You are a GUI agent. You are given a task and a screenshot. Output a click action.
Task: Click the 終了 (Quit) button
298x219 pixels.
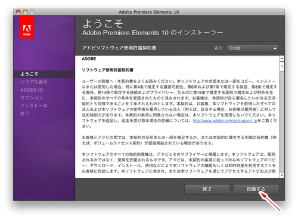click(207, 189)
